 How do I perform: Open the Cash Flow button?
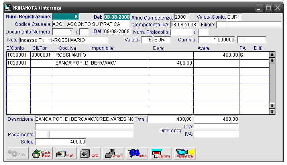[x=41, y=153]
